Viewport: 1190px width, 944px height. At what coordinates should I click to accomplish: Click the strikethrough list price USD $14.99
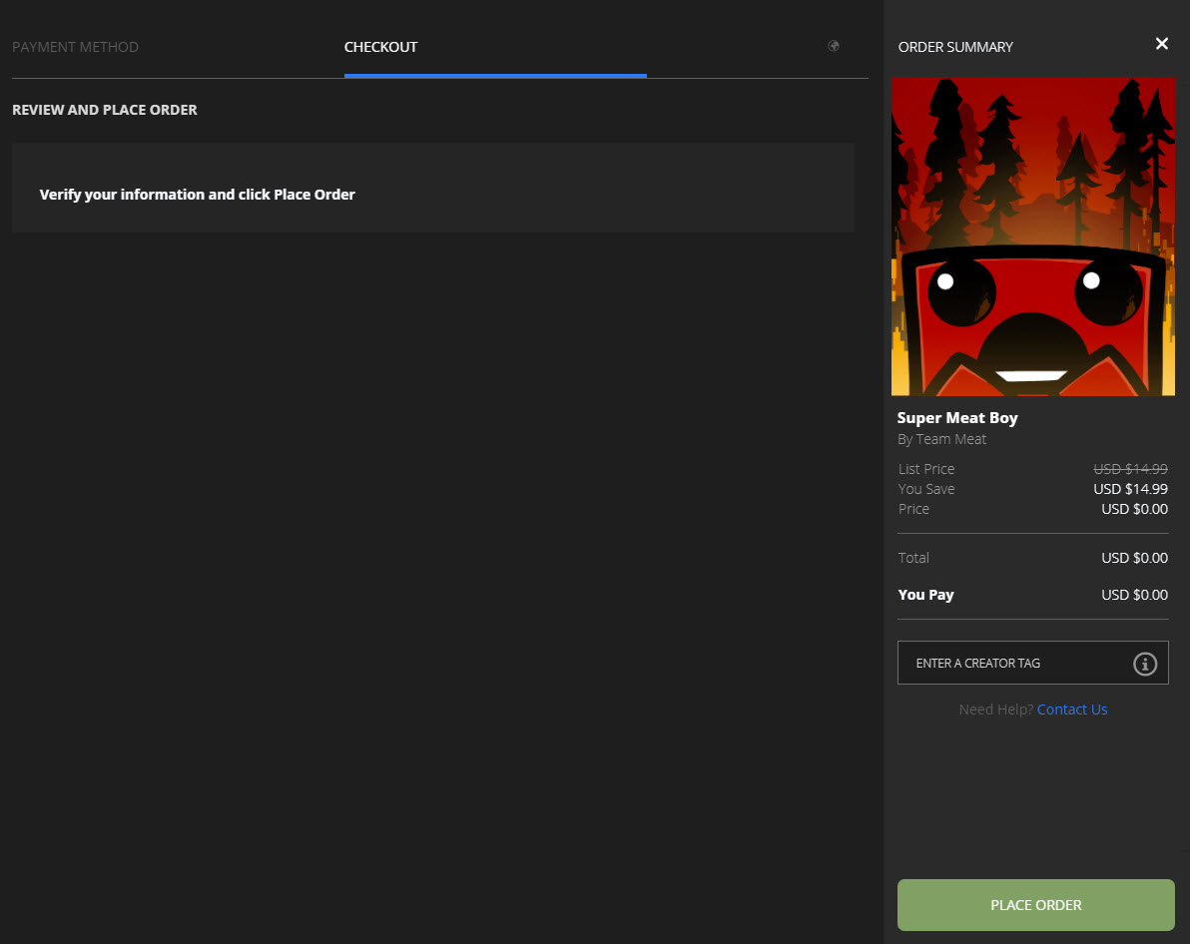1130,469
